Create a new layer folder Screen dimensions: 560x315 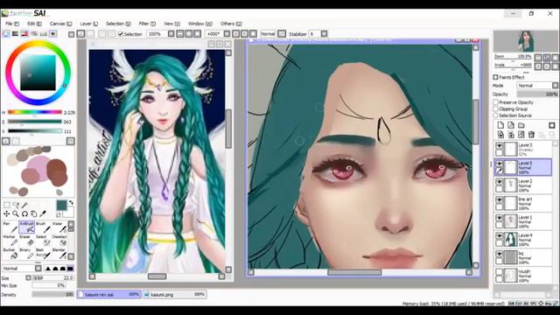[x=521, y=125]
